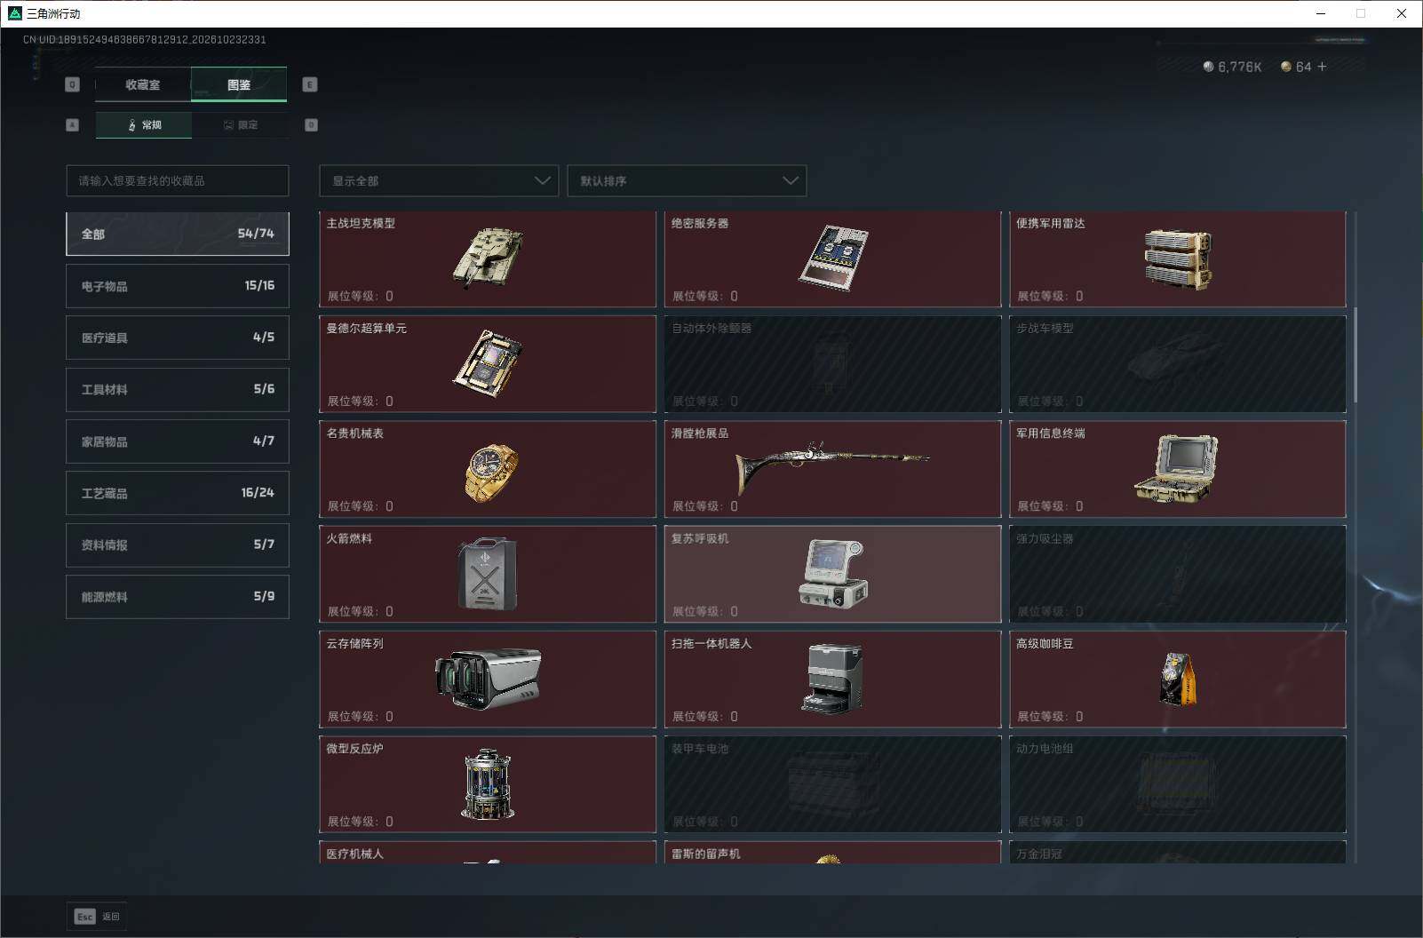Filter by 工艺藏品 category
This screenshot has height=938, width=1423.
point(178,493)
